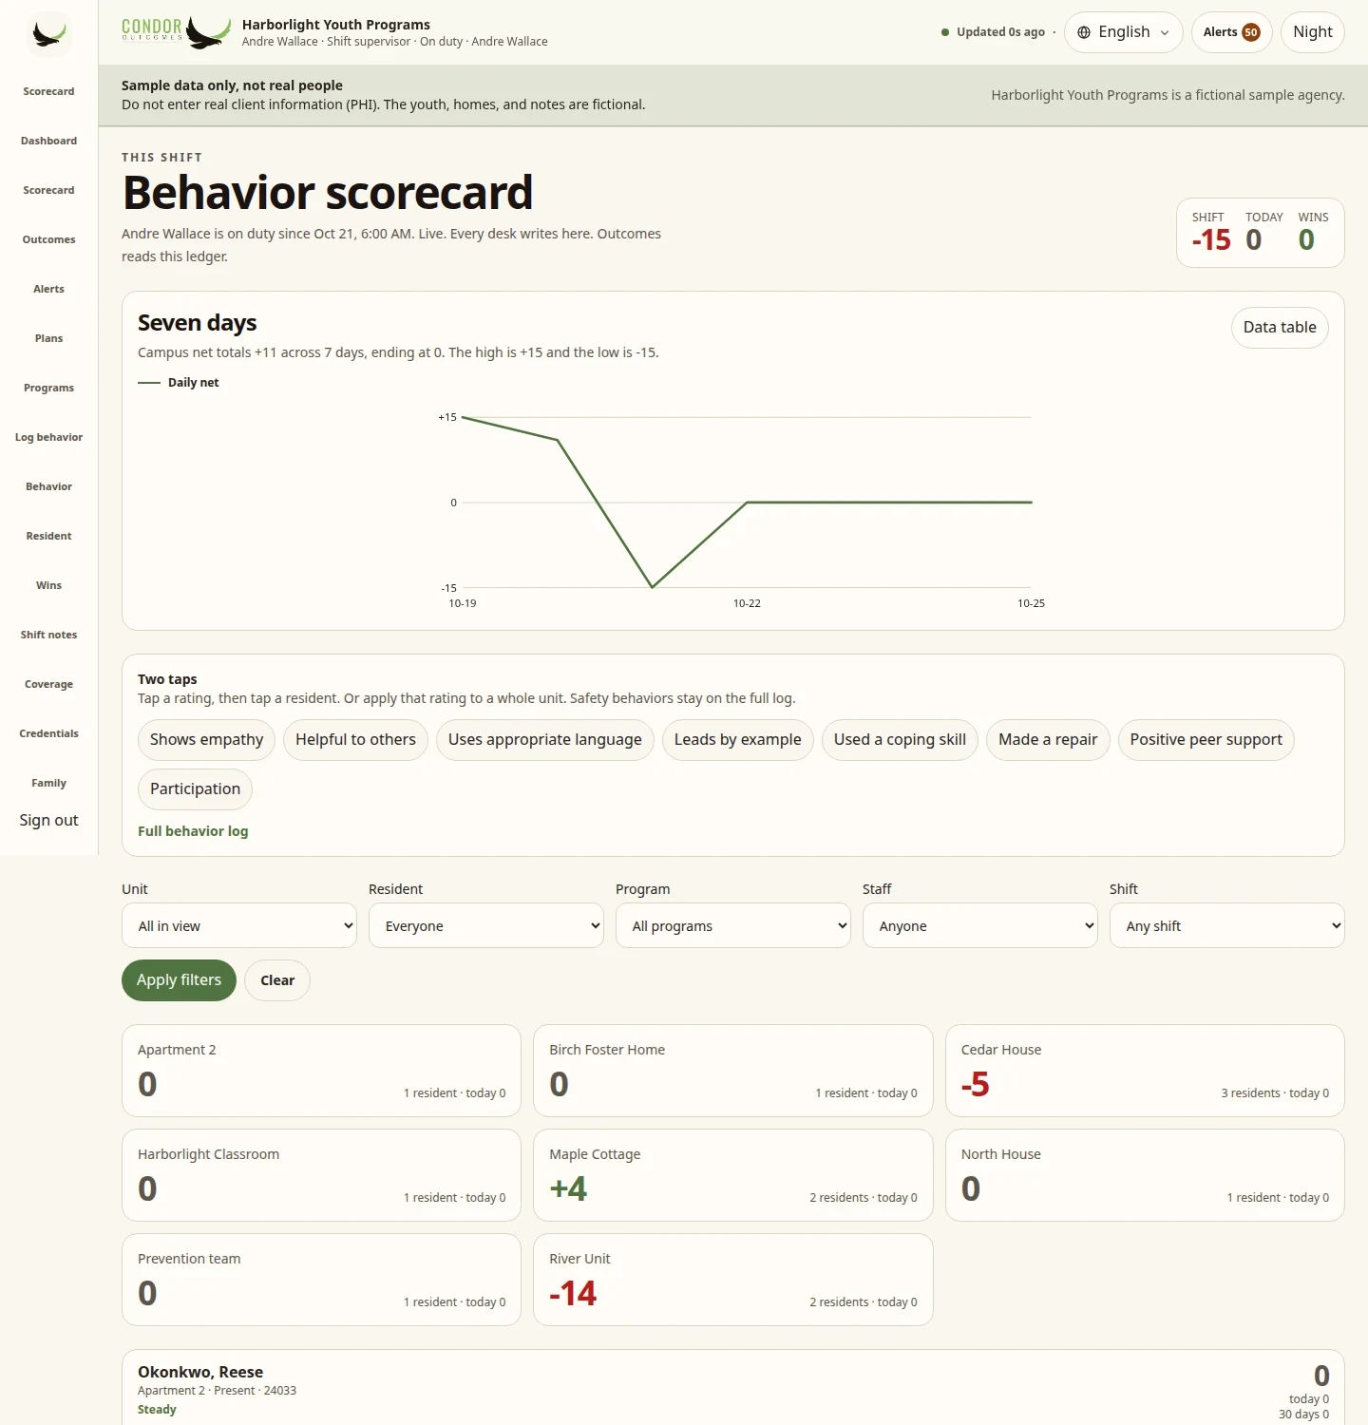Image resolution: width=1368 pixels, height=1425 pixels.
Task: Select the Shows empathy rating chip
Action: (x=206, y=740)
